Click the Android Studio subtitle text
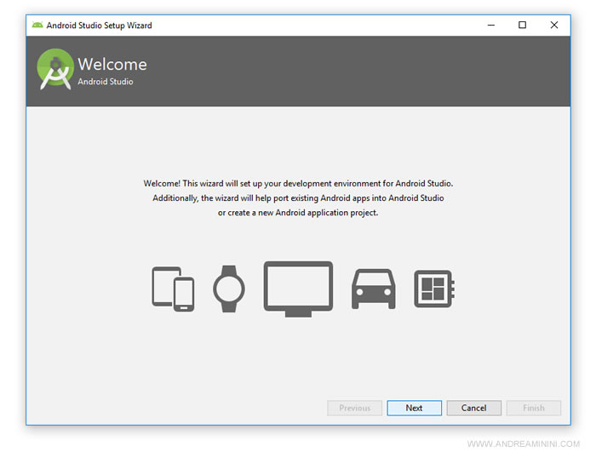596x452 pixels. [106, 82]
